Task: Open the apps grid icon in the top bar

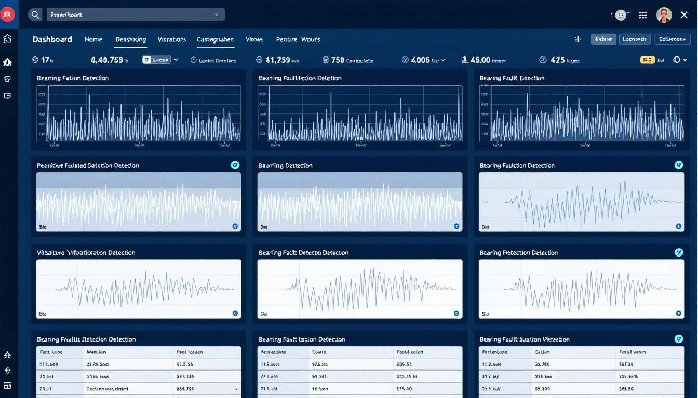Action: pos(643,15)
